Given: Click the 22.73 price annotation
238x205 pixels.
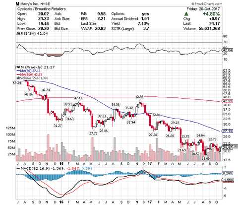Looking at the screenshot, I should coord(212,139).
